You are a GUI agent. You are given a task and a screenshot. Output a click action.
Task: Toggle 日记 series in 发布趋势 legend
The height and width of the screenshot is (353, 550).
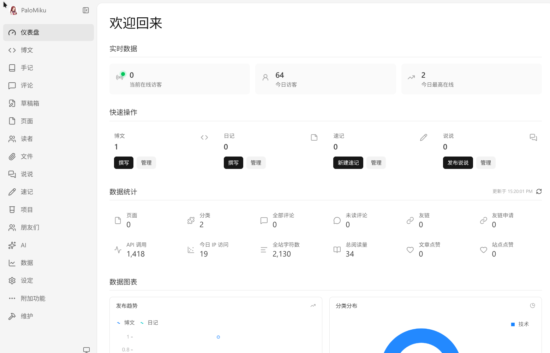[x=149, y=323]
